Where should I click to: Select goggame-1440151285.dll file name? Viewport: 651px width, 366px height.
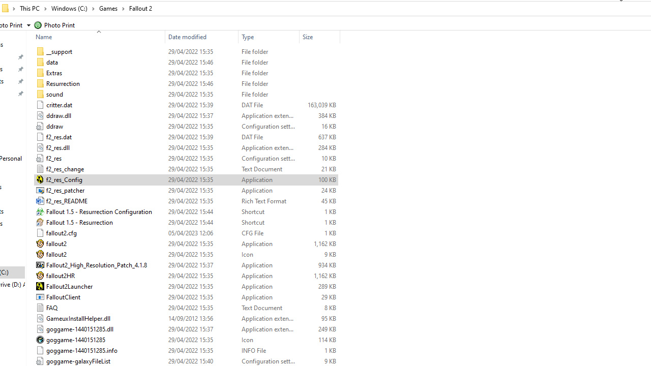click(x=80, y=329)
